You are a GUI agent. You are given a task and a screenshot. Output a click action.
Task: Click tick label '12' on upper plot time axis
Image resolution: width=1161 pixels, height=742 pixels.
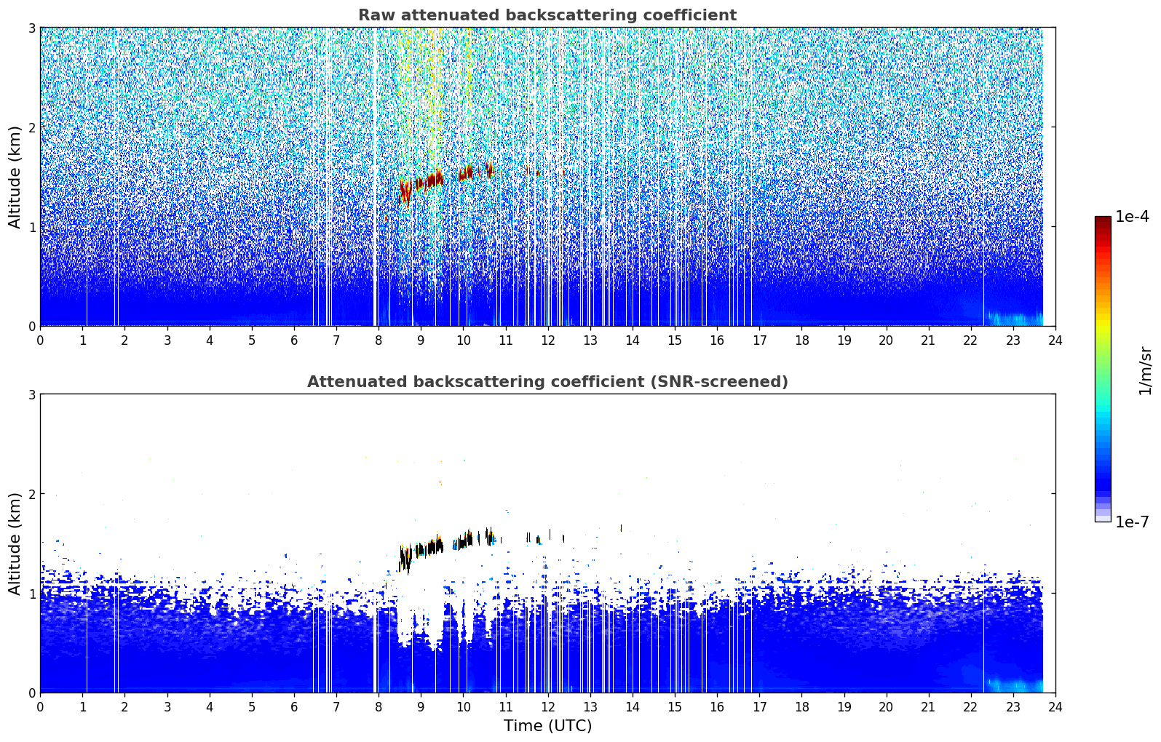point(547,340)
